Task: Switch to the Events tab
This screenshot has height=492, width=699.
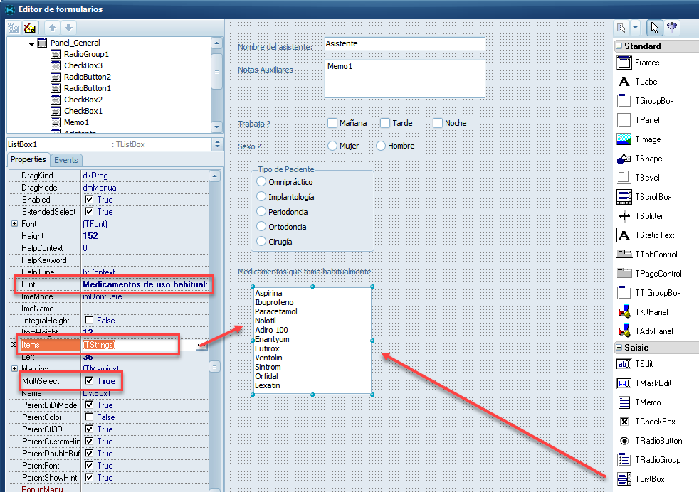Action: click(x=66, y=160)
